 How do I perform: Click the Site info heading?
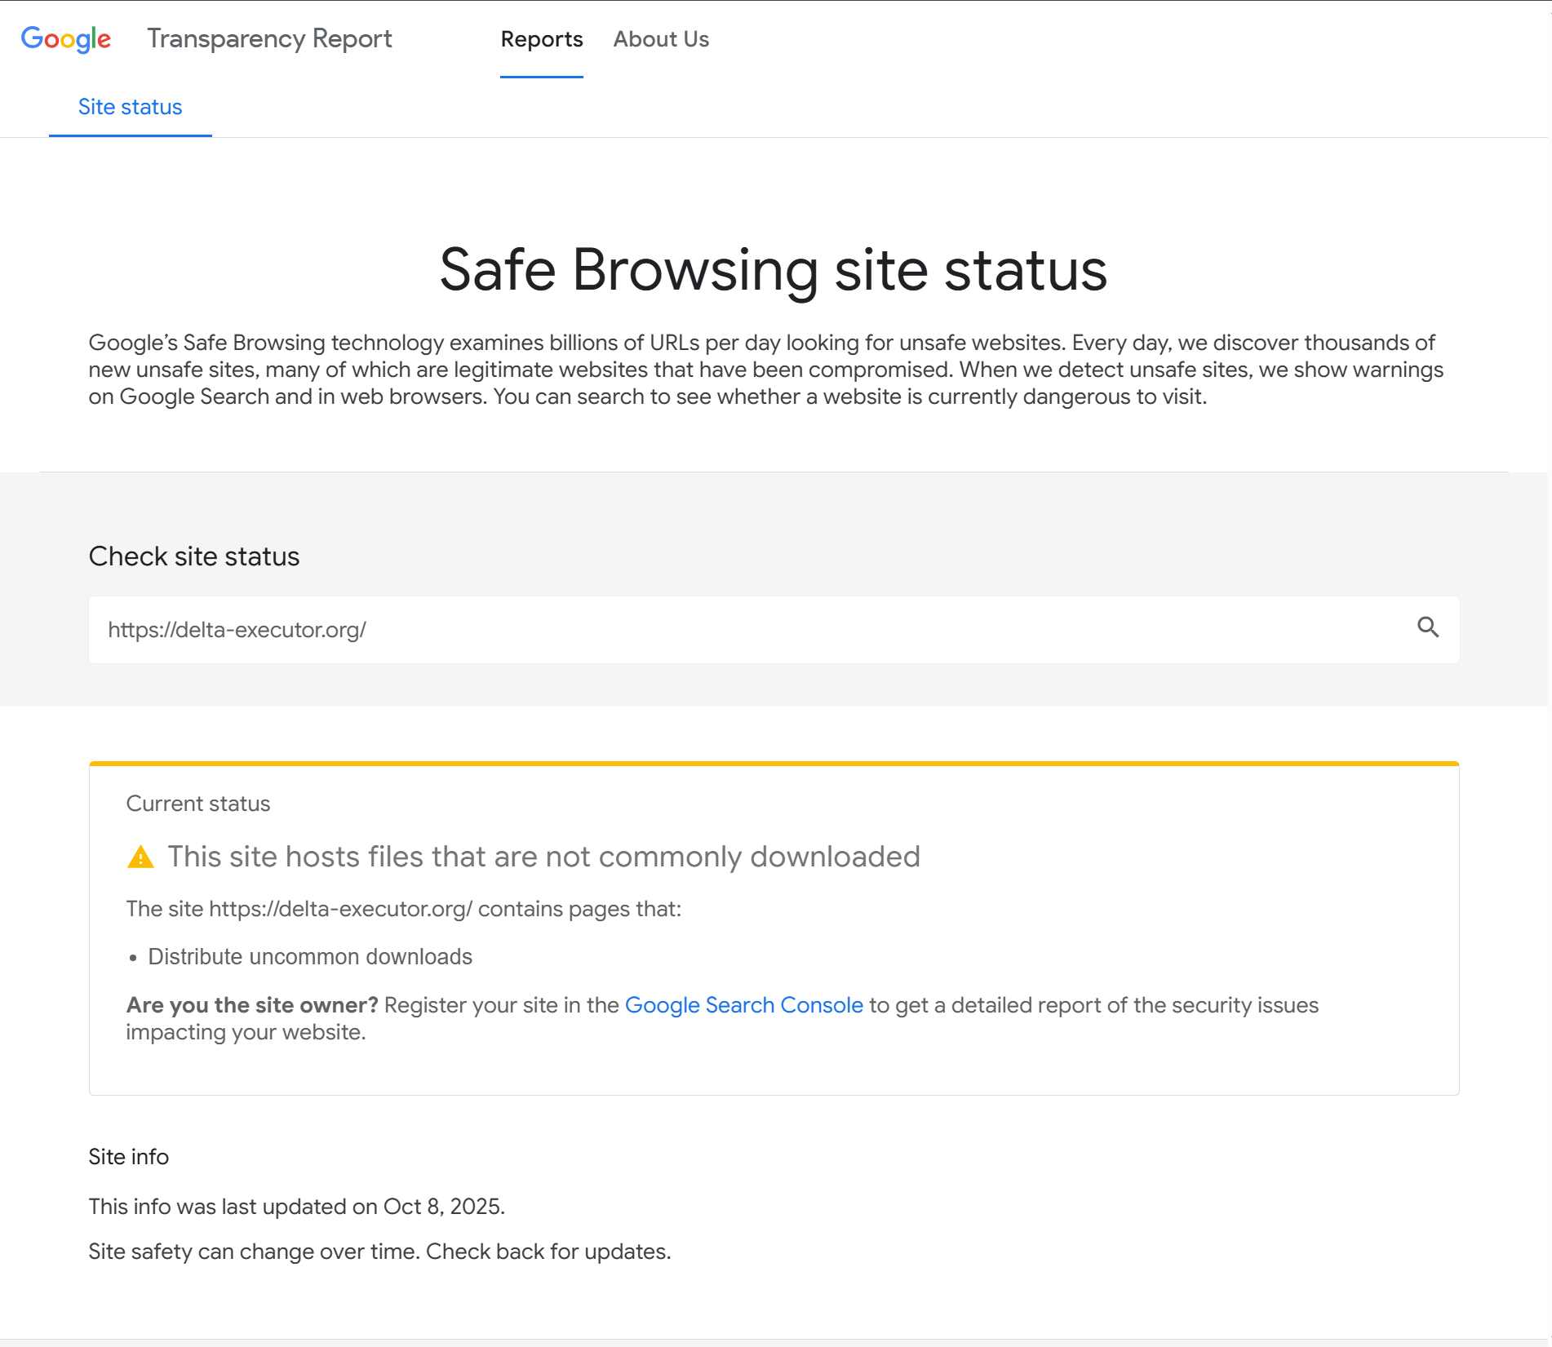point(128,1157)
